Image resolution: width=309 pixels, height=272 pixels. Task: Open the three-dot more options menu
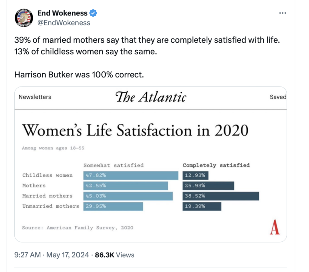pos(282,13)
